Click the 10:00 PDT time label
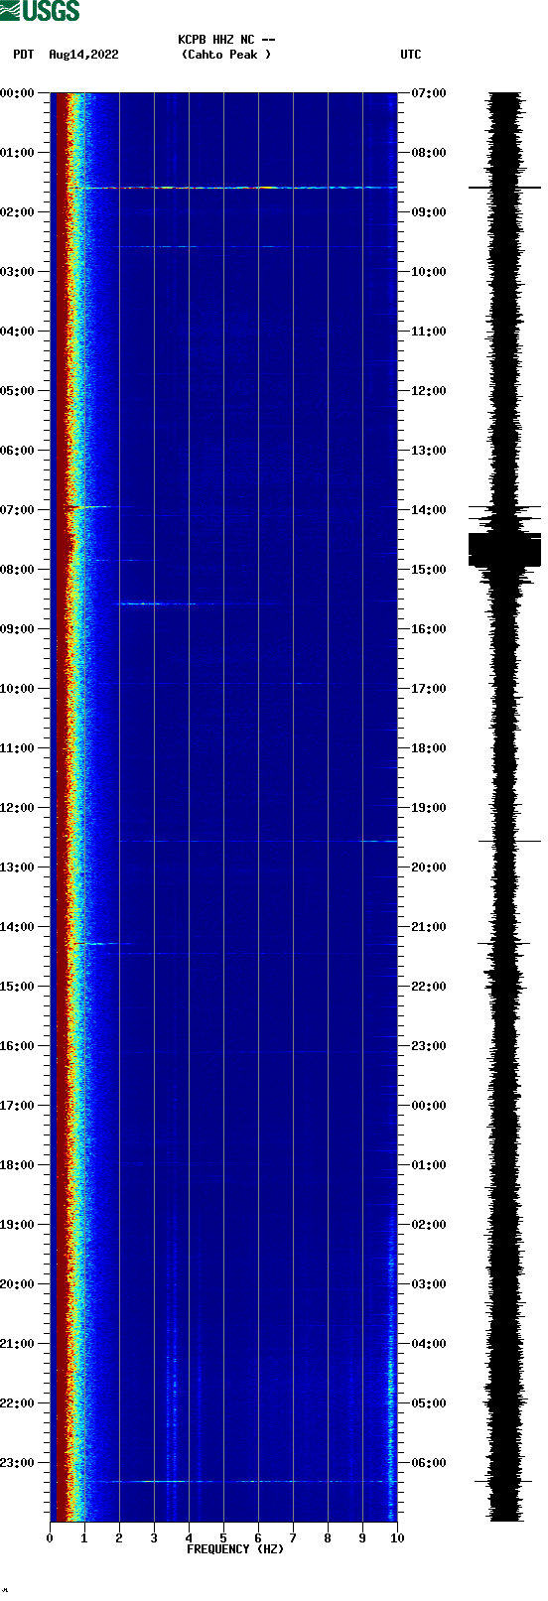Viewport: 548px width, 1601px height. click(18, 689)
